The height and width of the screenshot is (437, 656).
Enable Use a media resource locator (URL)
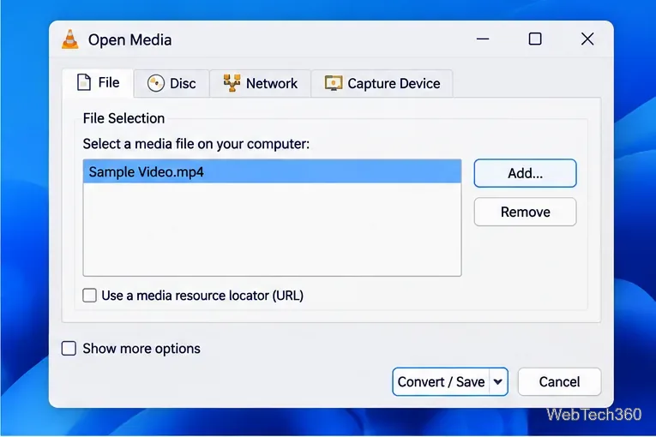pyautogui.click(x=89, y=296)
